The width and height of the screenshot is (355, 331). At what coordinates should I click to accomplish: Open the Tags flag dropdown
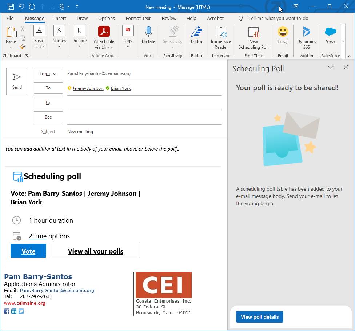pos(128,37)
